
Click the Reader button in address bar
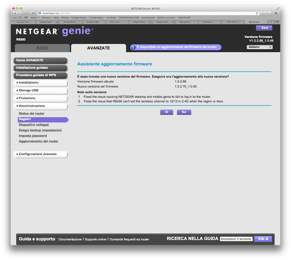point(265,13)
